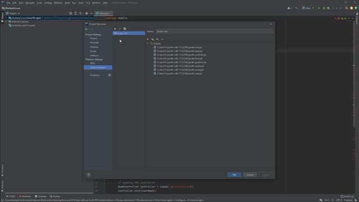This screenshot has width=359, height=202.
Task: Click the library Name input field
Action: click(214, 31)
